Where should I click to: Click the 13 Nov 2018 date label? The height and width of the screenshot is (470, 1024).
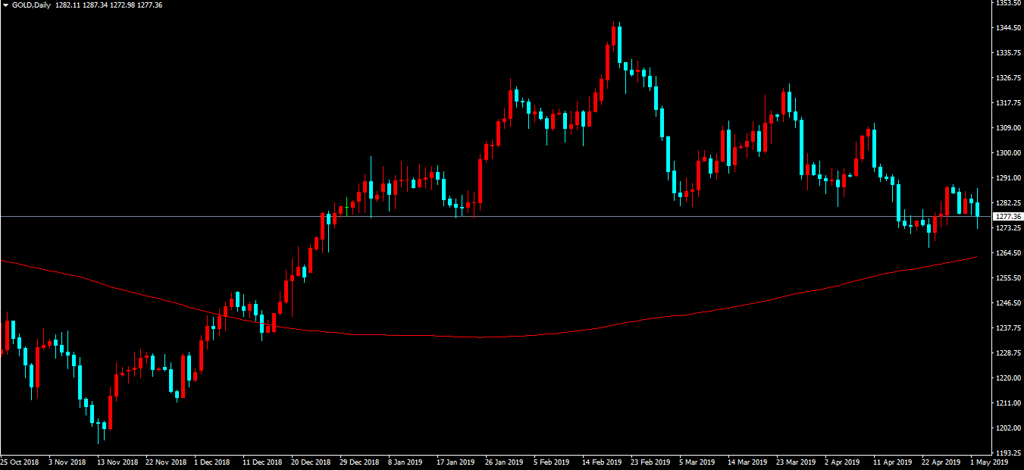(117, 462)
